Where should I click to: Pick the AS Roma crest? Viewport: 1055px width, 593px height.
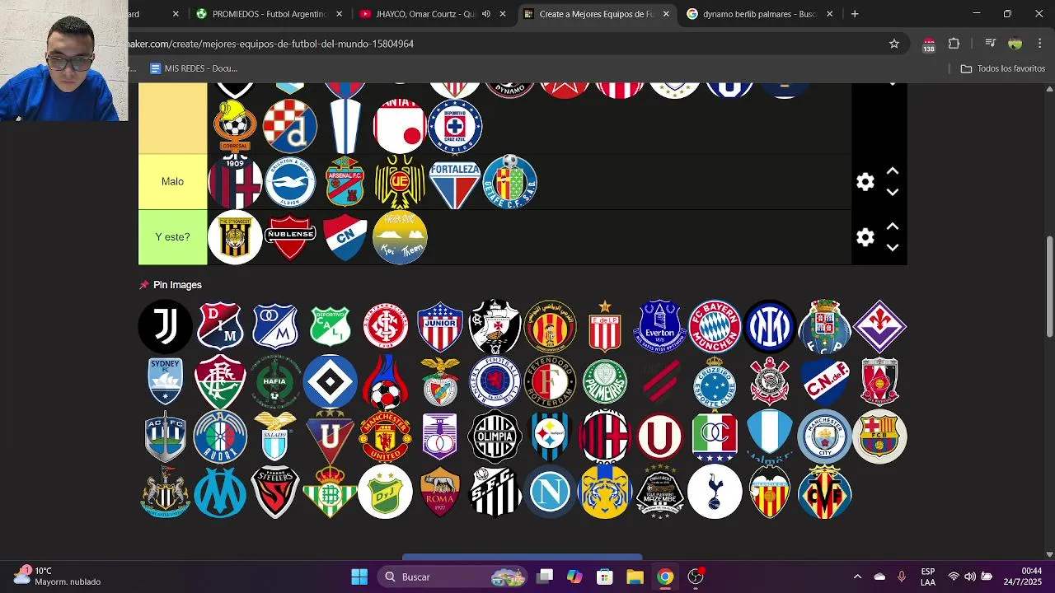click(x=440, y=492)
